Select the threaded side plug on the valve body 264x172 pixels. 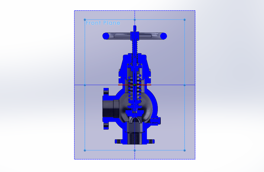click(155, 121)
